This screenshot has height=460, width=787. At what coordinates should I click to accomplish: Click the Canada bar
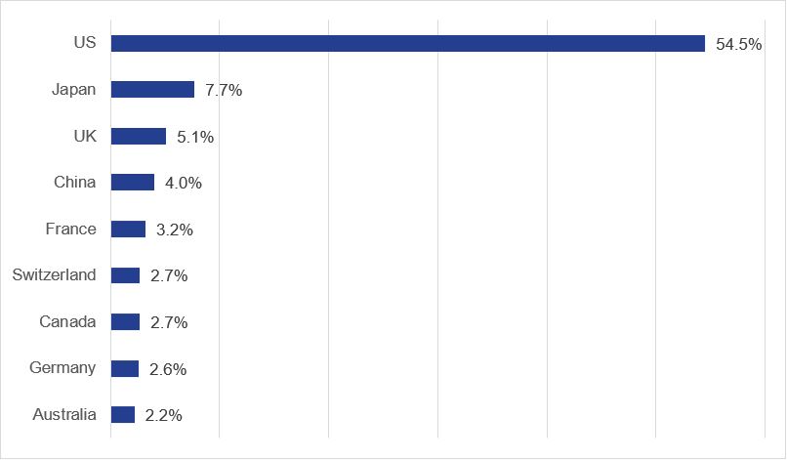(x=125, y=322)
